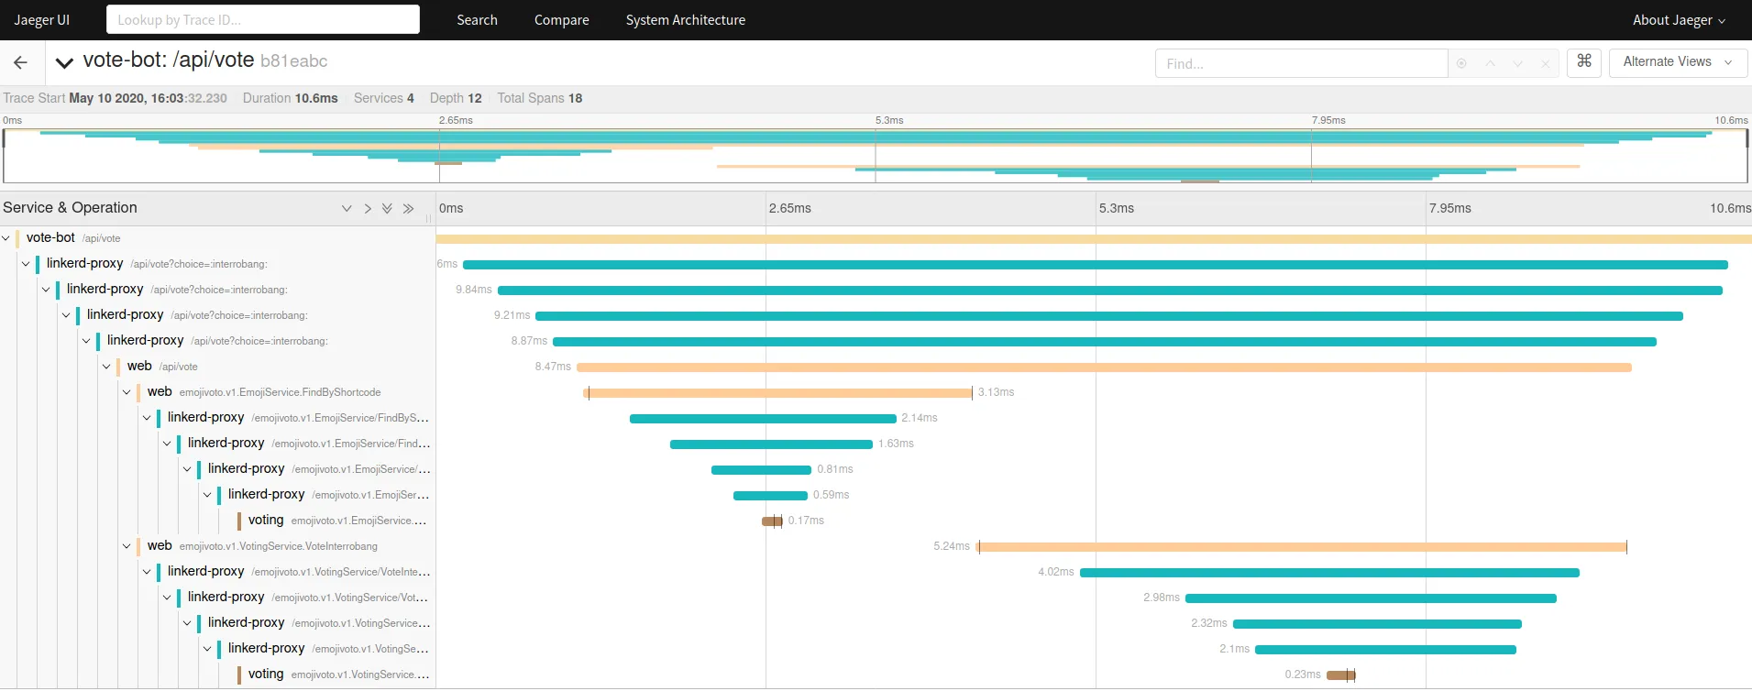Expand all spans with the double down-chevron
This screenshot has width=1752, height=691.
[x=388, y=209]
